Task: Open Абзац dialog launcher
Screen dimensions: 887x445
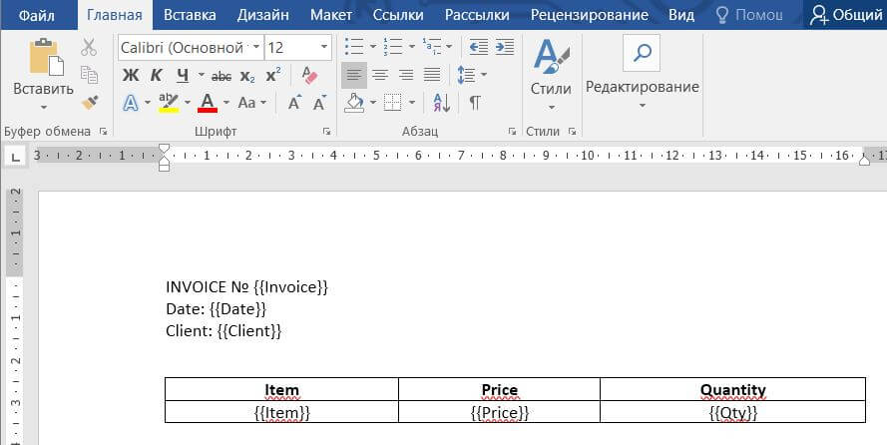Action: [x=512, y=131]
